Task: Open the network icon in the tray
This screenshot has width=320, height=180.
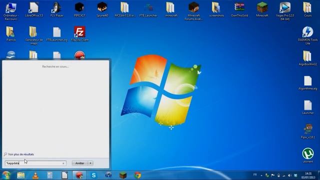Action: point(284,175)
